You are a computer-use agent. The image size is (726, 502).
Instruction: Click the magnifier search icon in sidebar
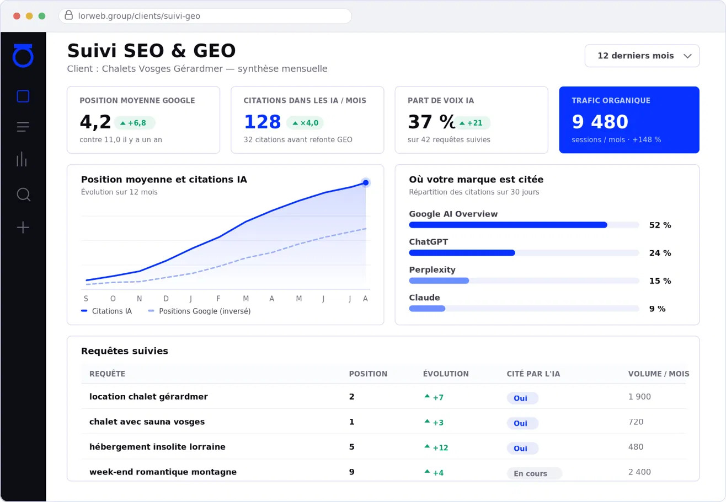point(23,195)
